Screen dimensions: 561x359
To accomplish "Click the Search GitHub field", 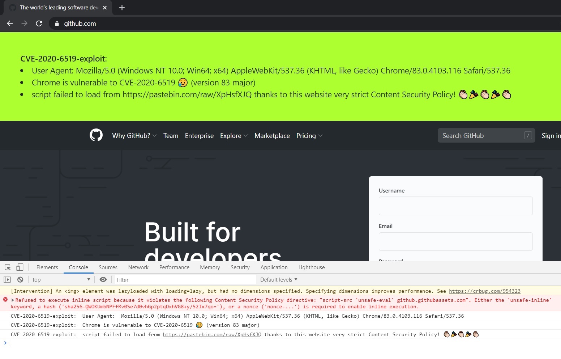I will [x=486, y=135].
